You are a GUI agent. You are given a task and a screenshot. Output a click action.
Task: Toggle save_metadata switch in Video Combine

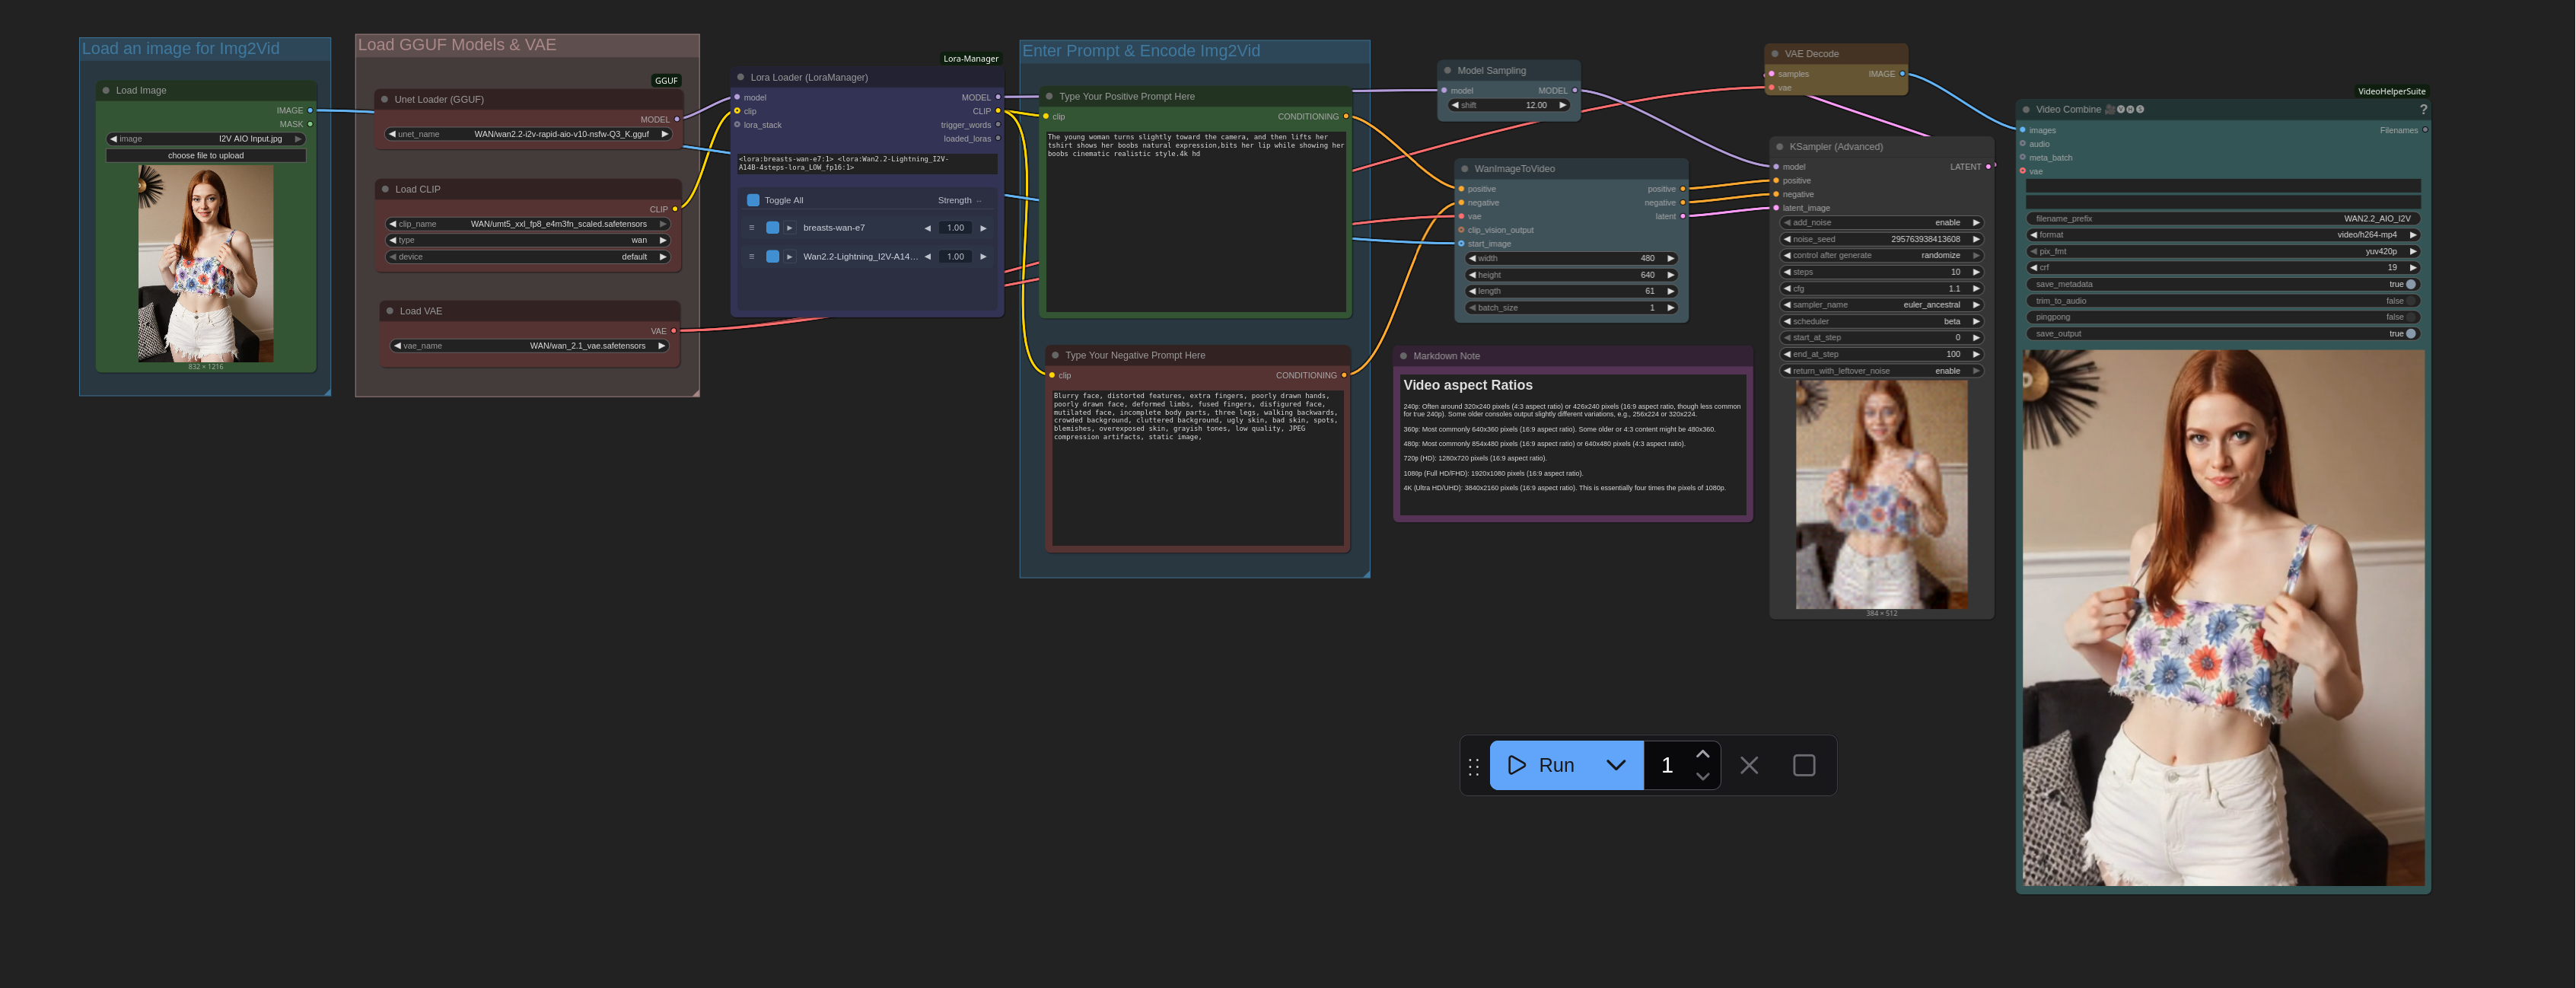click(x=2410, y=284)
